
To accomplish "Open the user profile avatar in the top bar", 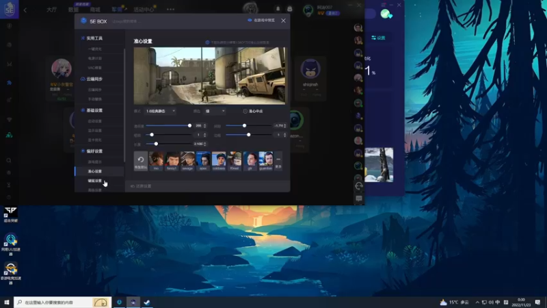I will (308, 11).
